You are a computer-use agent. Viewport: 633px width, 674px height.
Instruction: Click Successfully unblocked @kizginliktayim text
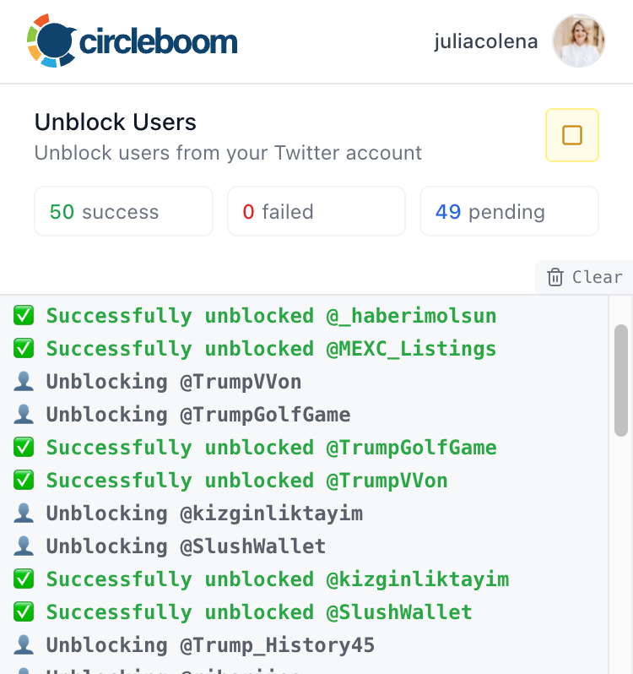point(277,579)
